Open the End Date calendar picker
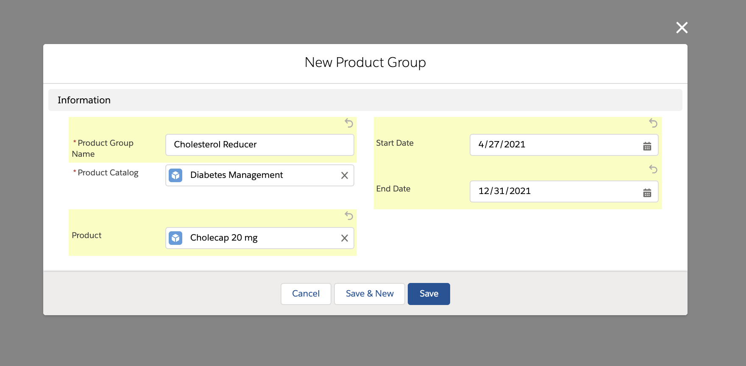This screenshot has height=366, width=746. (x=647, y=193)
